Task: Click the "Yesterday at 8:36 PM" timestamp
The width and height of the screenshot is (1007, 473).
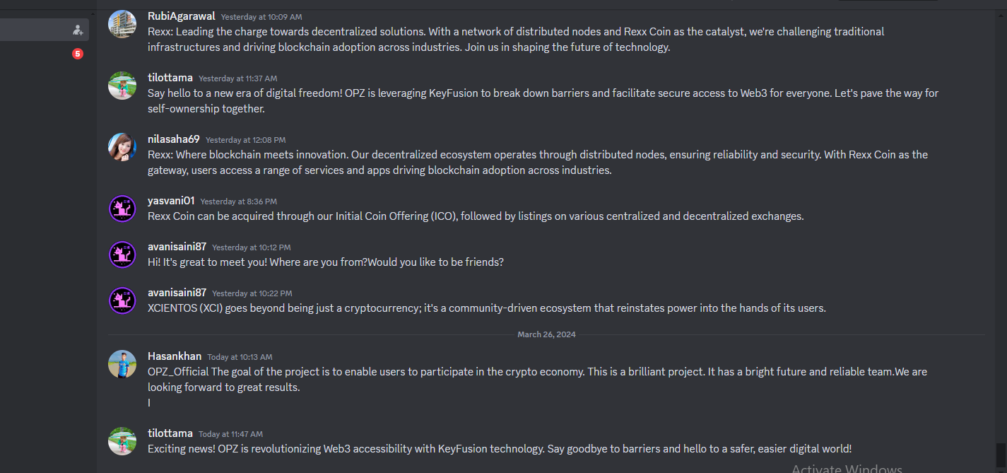Action: pos(239,202)
